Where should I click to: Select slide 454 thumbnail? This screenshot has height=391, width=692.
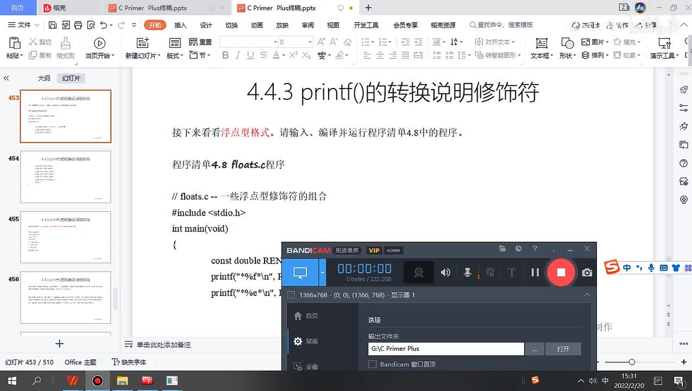[66, 177]
